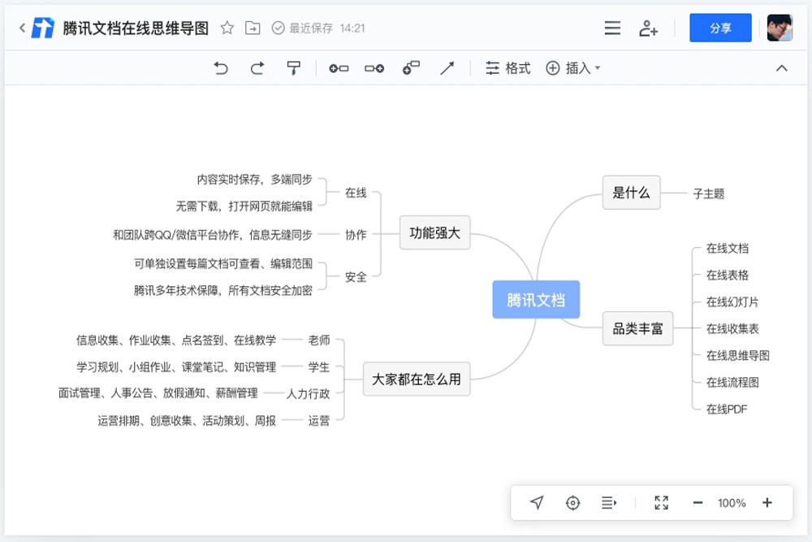
Task: Toggle fullscreen view mode
Action: click(x=661, y=503)
